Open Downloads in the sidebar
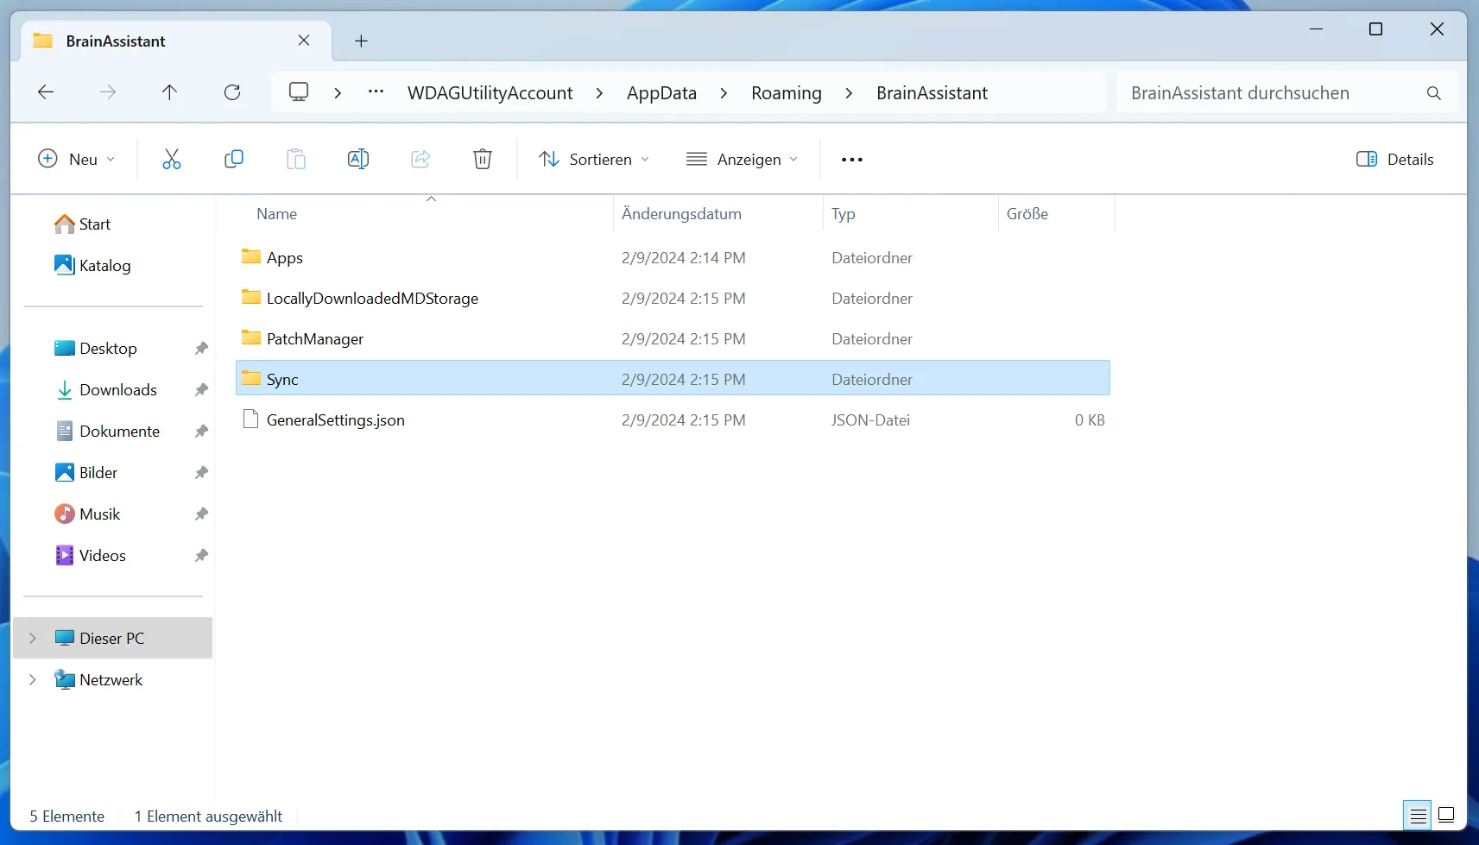This screenshot has width=1479, height=845. 118,390
